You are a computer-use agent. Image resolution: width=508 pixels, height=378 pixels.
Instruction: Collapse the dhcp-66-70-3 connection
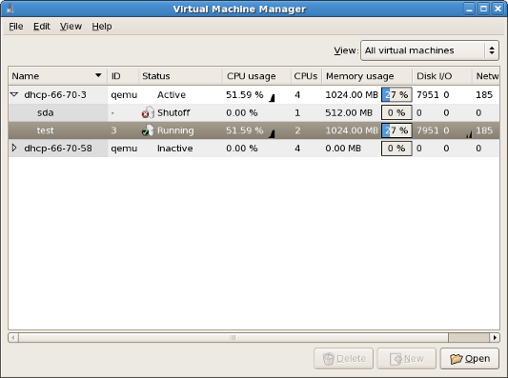click(14, 94)
